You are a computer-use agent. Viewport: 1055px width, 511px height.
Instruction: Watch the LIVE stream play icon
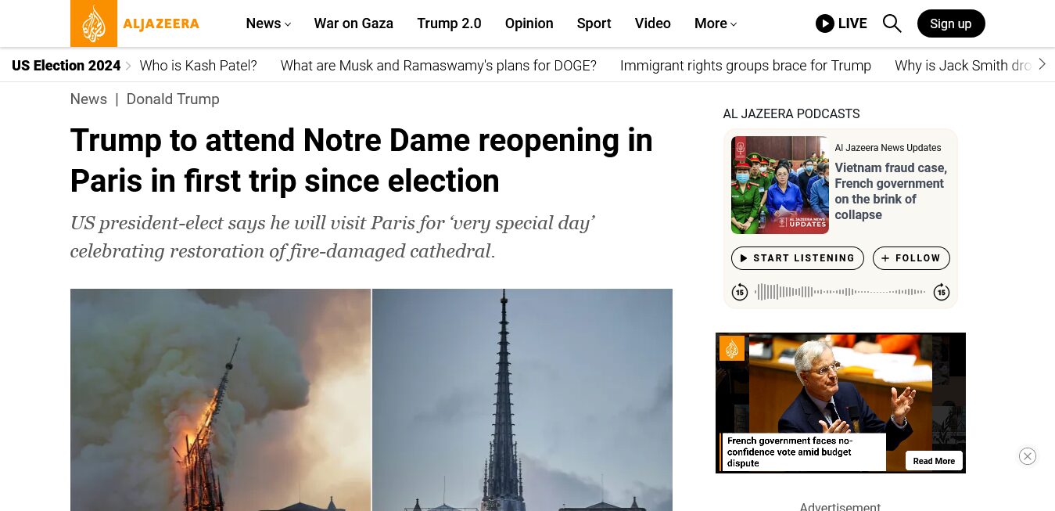point(824,23)
